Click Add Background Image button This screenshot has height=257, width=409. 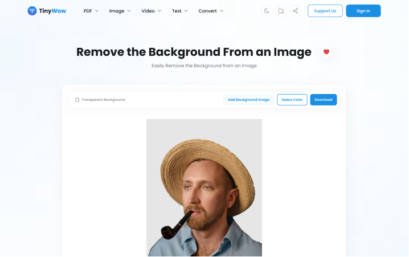[x=248, y=100]
